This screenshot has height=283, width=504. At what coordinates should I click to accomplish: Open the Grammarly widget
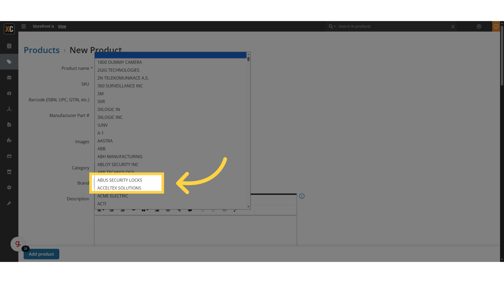coord(18,244)
